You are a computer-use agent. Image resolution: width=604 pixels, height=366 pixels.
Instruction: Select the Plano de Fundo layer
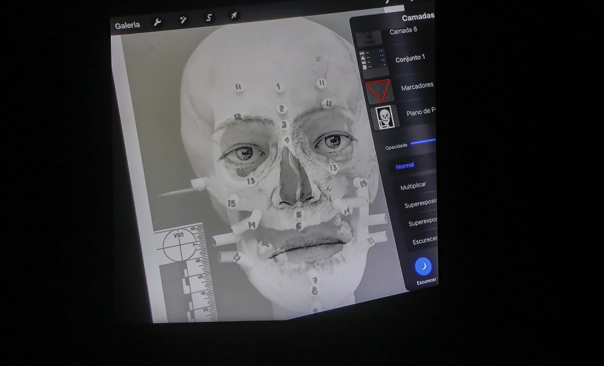[420, 113]
